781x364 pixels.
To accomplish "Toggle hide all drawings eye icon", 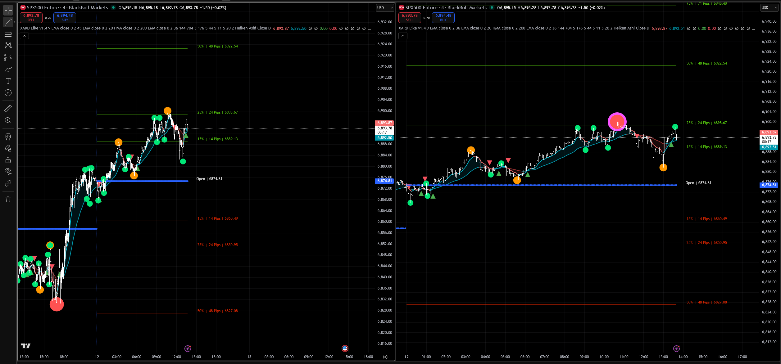I will click(x=8, y=172).
